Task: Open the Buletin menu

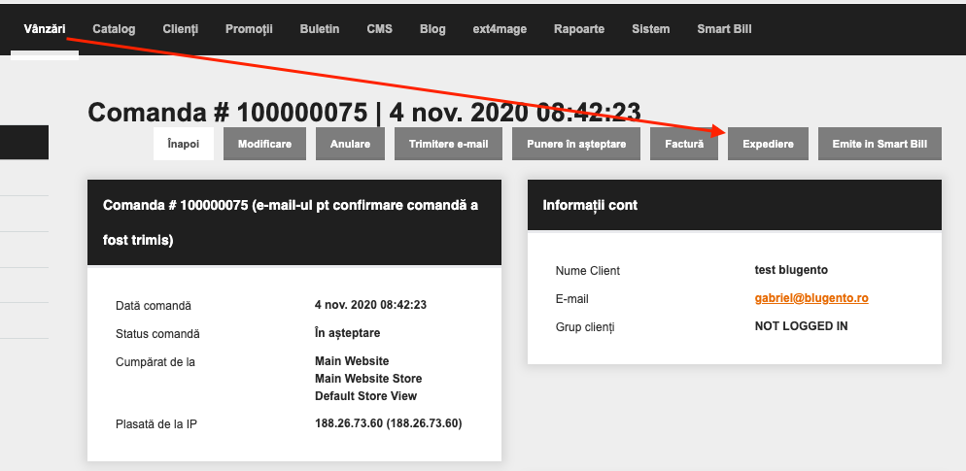Action: pyautogui.click(x=320, y=29)
